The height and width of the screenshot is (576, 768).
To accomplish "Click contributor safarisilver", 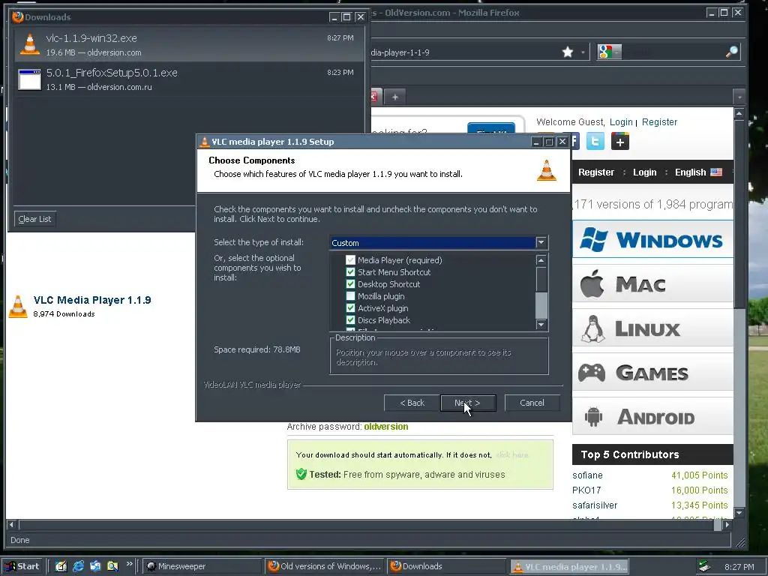I will click(595, 505).
